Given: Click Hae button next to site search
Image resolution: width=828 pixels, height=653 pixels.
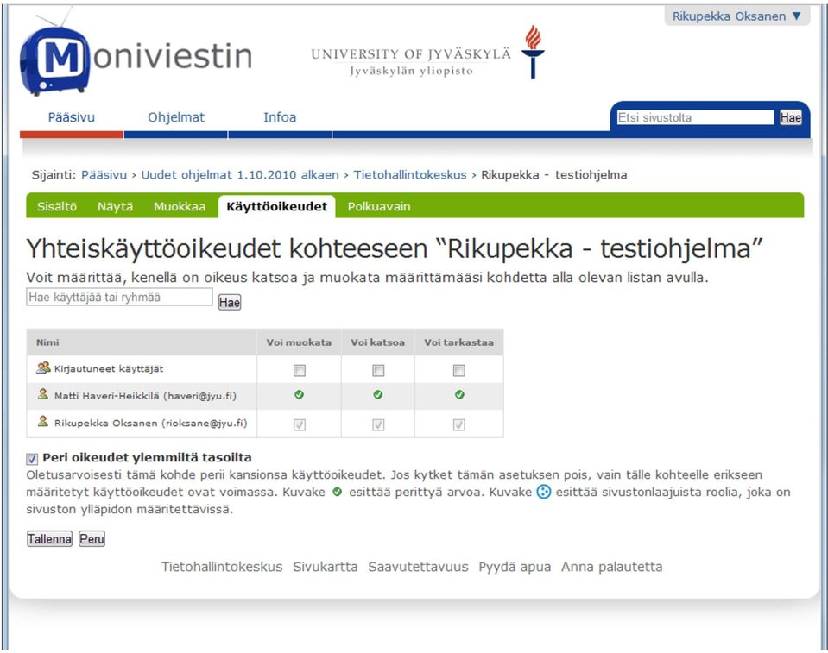Looking at the screenshot, I should pos(790,117).
